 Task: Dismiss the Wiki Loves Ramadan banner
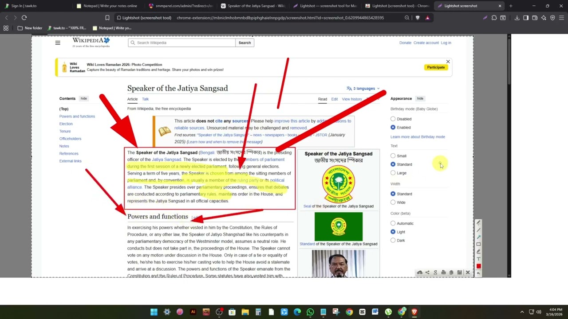coord(448,62)
